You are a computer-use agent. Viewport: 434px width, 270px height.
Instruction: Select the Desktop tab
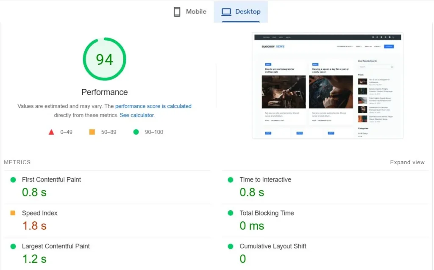click(x=241, y=11)
